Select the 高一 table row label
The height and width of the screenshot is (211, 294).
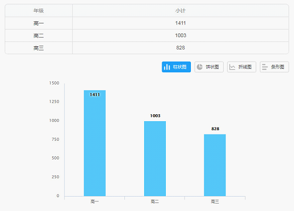click(x=39, y=23)
